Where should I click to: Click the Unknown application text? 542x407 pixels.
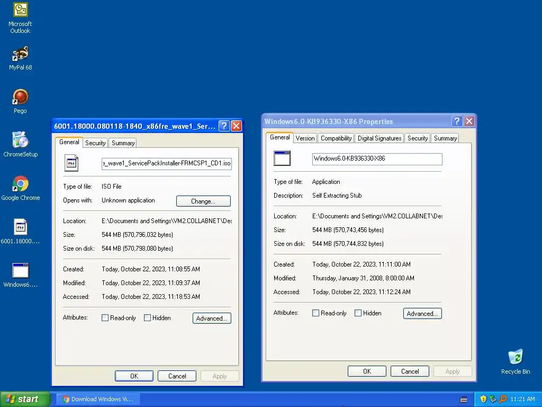pyautogui.click(x=128, y=200)
